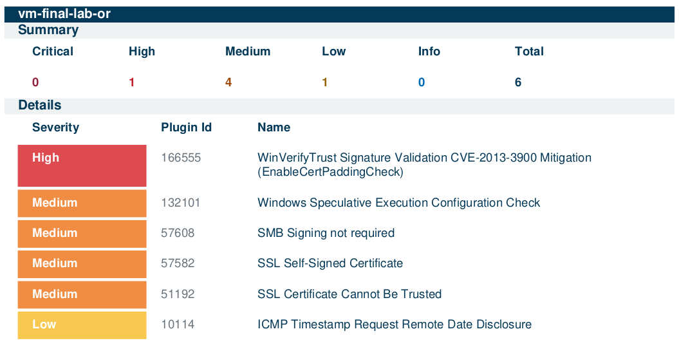
Task: Click the yellow Low severity badge
Action: tap(82, 325)
